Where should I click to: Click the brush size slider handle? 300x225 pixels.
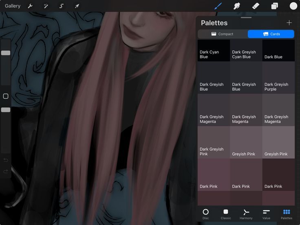6,53
